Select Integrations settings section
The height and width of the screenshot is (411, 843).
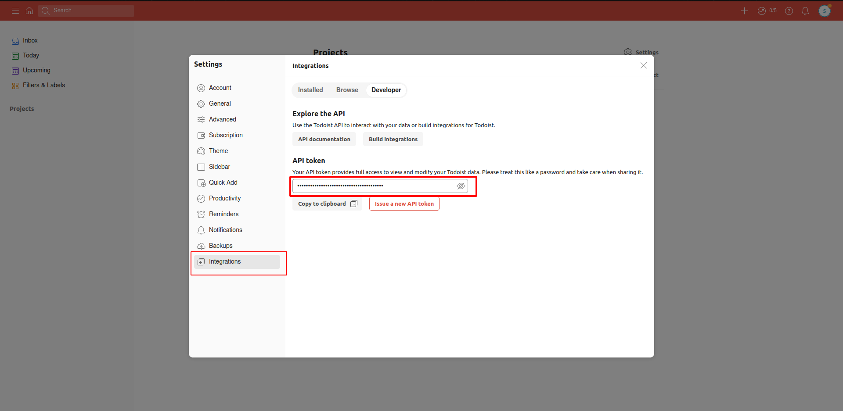point(237,261)
